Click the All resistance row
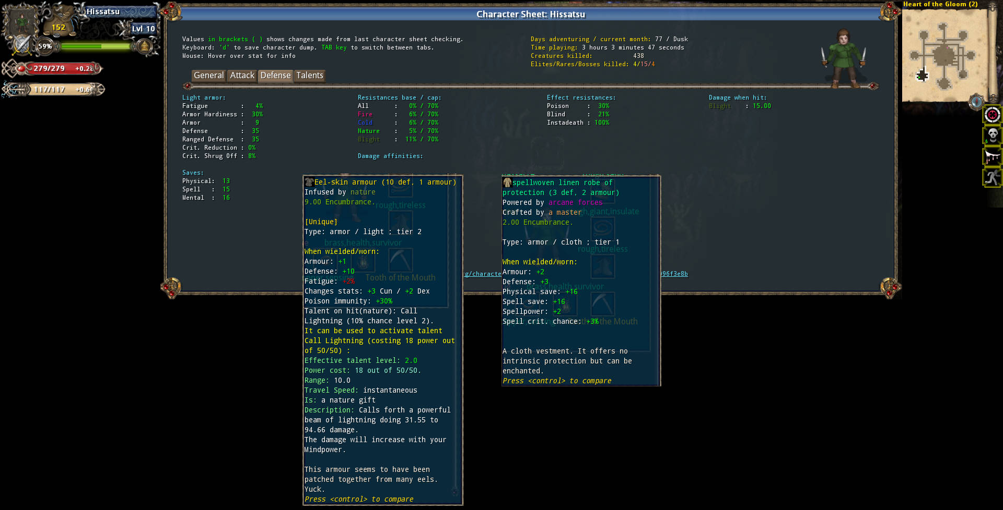The width and height of the screenshot is (1003, 510). coord(398,106)
